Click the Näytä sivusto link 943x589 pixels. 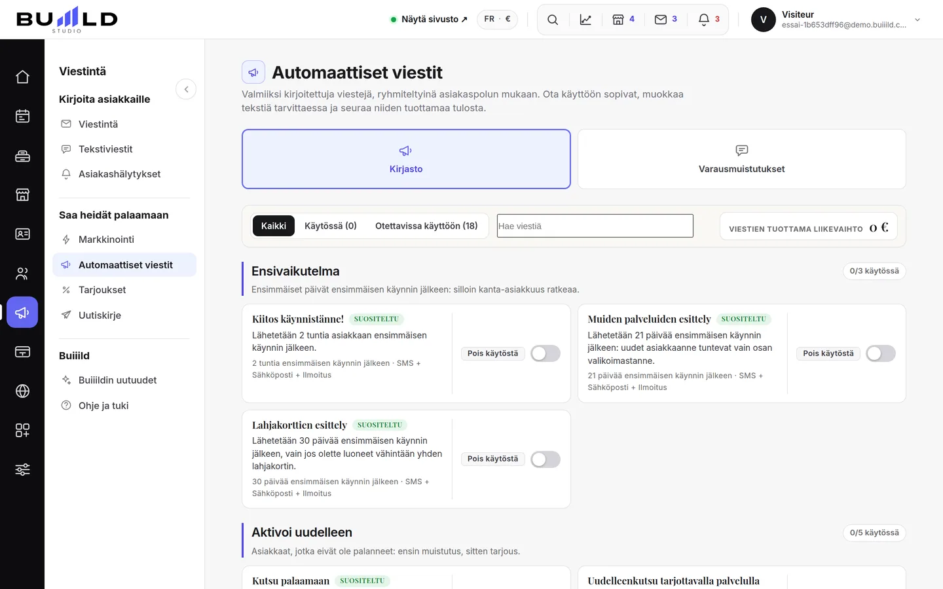[429, 20]
